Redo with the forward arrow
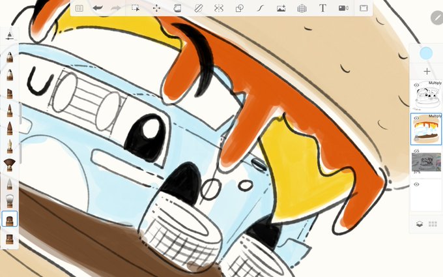Viewport: 443px width, 277px height. click(x=116, y=8)
